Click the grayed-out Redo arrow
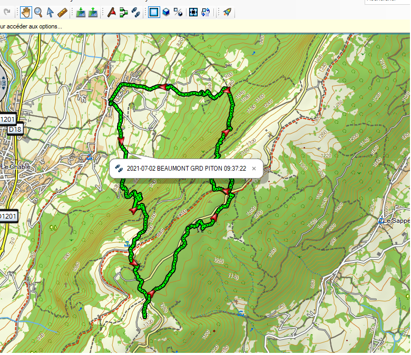 coord(6,12)
